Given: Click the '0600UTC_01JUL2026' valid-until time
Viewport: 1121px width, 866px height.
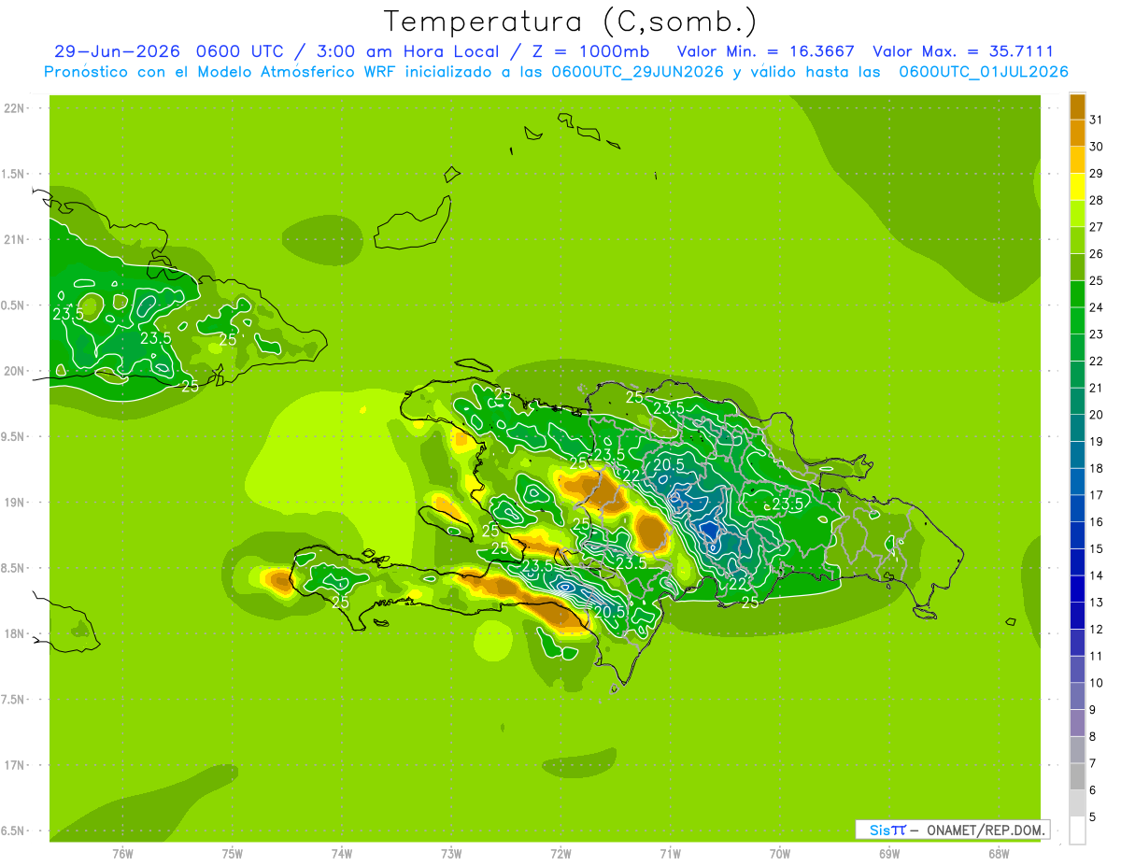Looking at the screenshot, I should pyautogui.click(x=984, y=72).
